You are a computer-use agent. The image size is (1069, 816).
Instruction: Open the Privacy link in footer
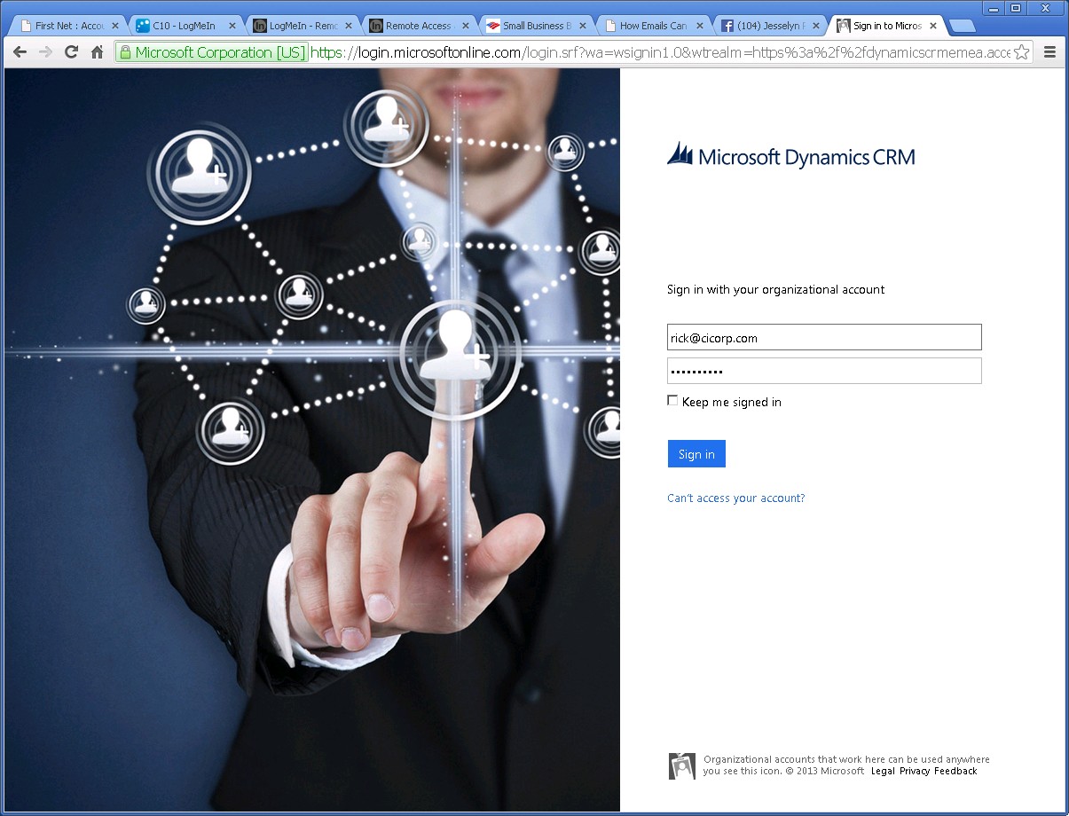point(915,772)
